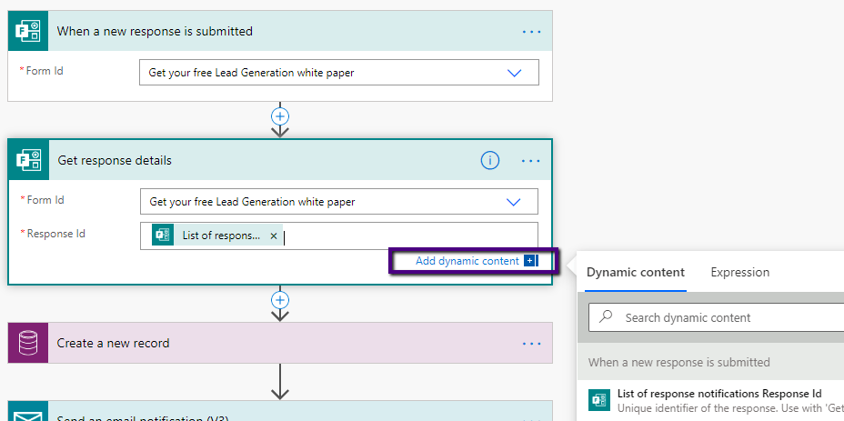Insert step using plus above Get response details
The height and width of the screenshot is (421, 844).
[280, 116]
